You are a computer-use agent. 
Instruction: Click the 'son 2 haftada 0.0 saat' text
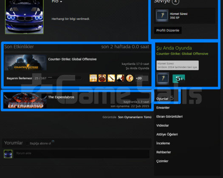(125, 47)
